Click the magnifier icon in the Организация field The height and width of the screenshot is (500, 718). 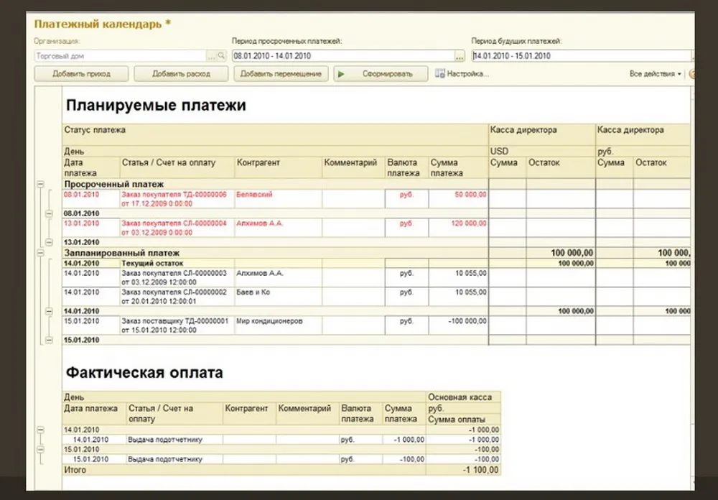[x=222, y=56]
